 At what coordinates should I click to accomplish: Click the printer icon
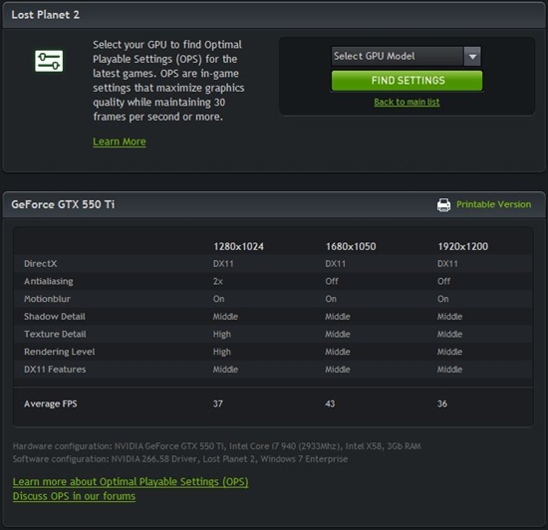(443, 205)
